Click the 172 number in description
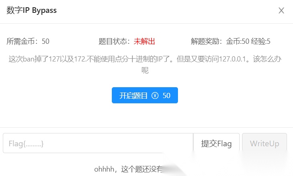293x176 pixels. tap(80, 59)
